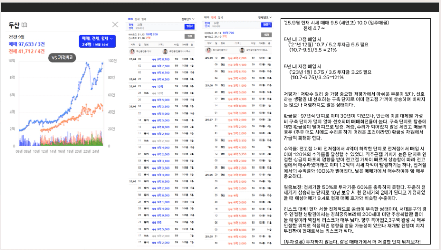Image resolution: width=441 pixels, height=250 pixels.
Task: Close the 두산 chart panel
Action: tap(115, 25)
